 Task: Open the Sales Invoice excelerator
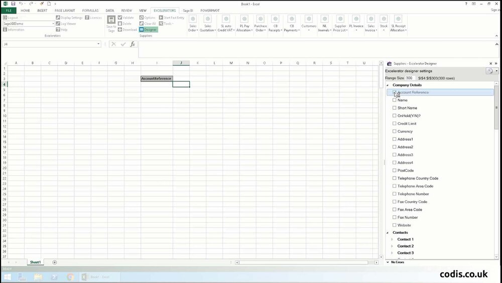click(x=371, y=24)
